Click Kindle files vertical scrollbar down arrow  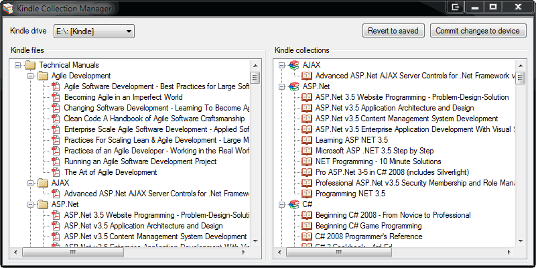[x=256, y=241]
